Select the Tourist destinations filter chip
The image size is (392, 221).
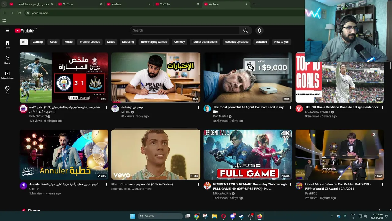[205, 42]
